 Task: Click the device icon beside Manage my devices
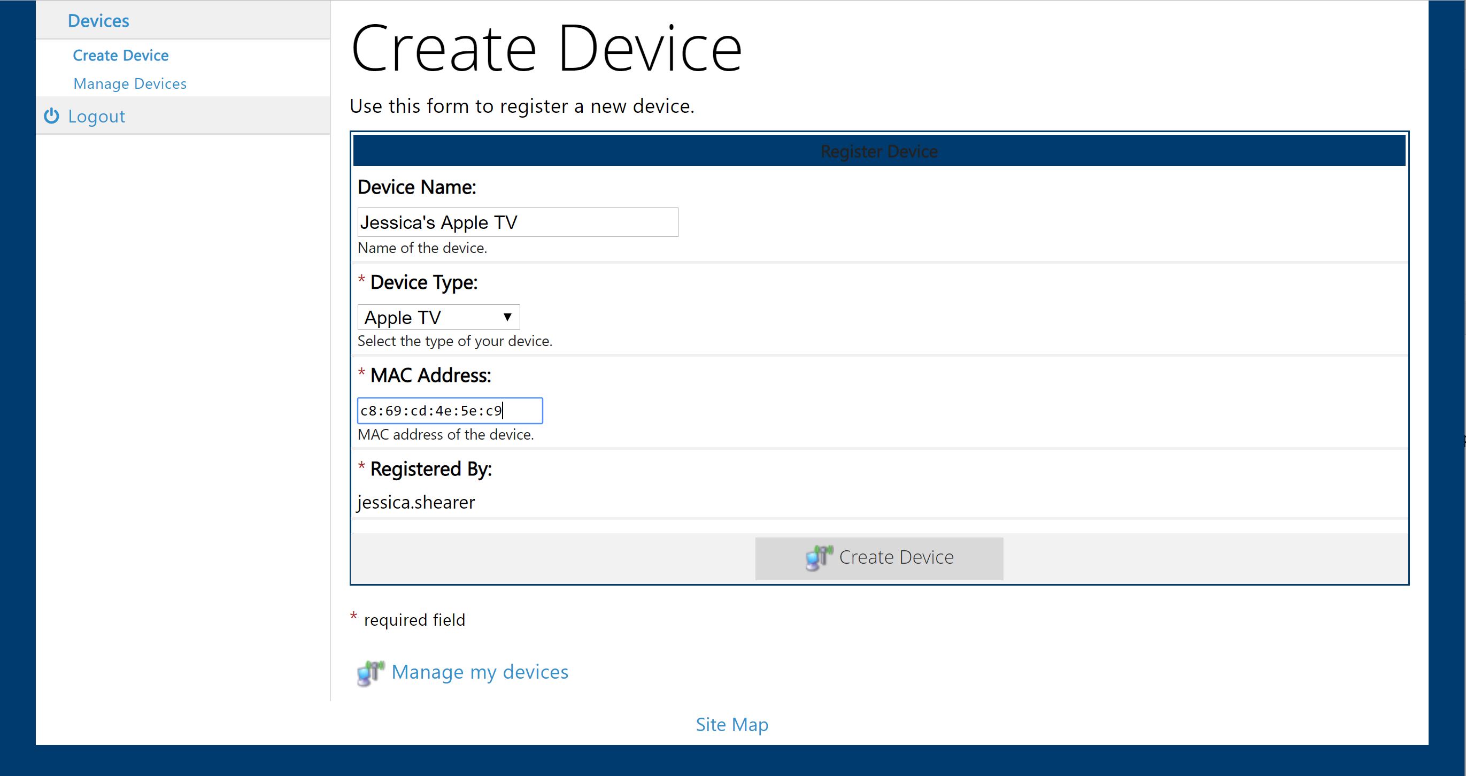tap(371, 673)
